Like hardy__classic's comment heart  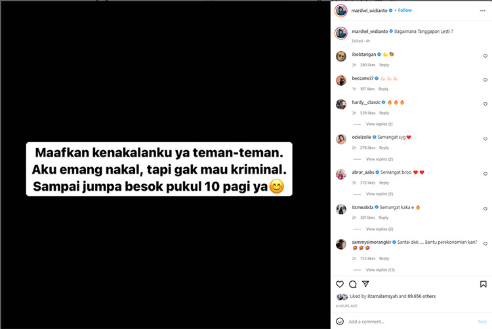(x=485, y=104)
